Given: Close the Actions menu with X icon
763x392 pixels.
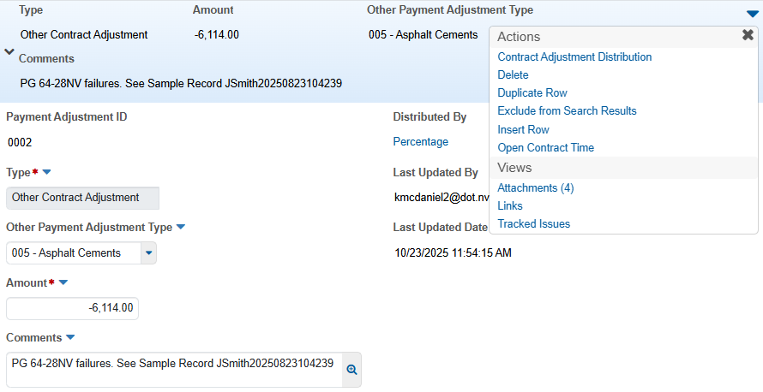Looking at the screenshot, I should [x=748, y=35].
